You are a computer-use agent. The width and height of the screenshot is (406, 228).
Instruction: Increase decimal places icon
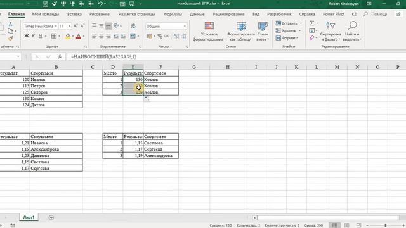point(176,36)
